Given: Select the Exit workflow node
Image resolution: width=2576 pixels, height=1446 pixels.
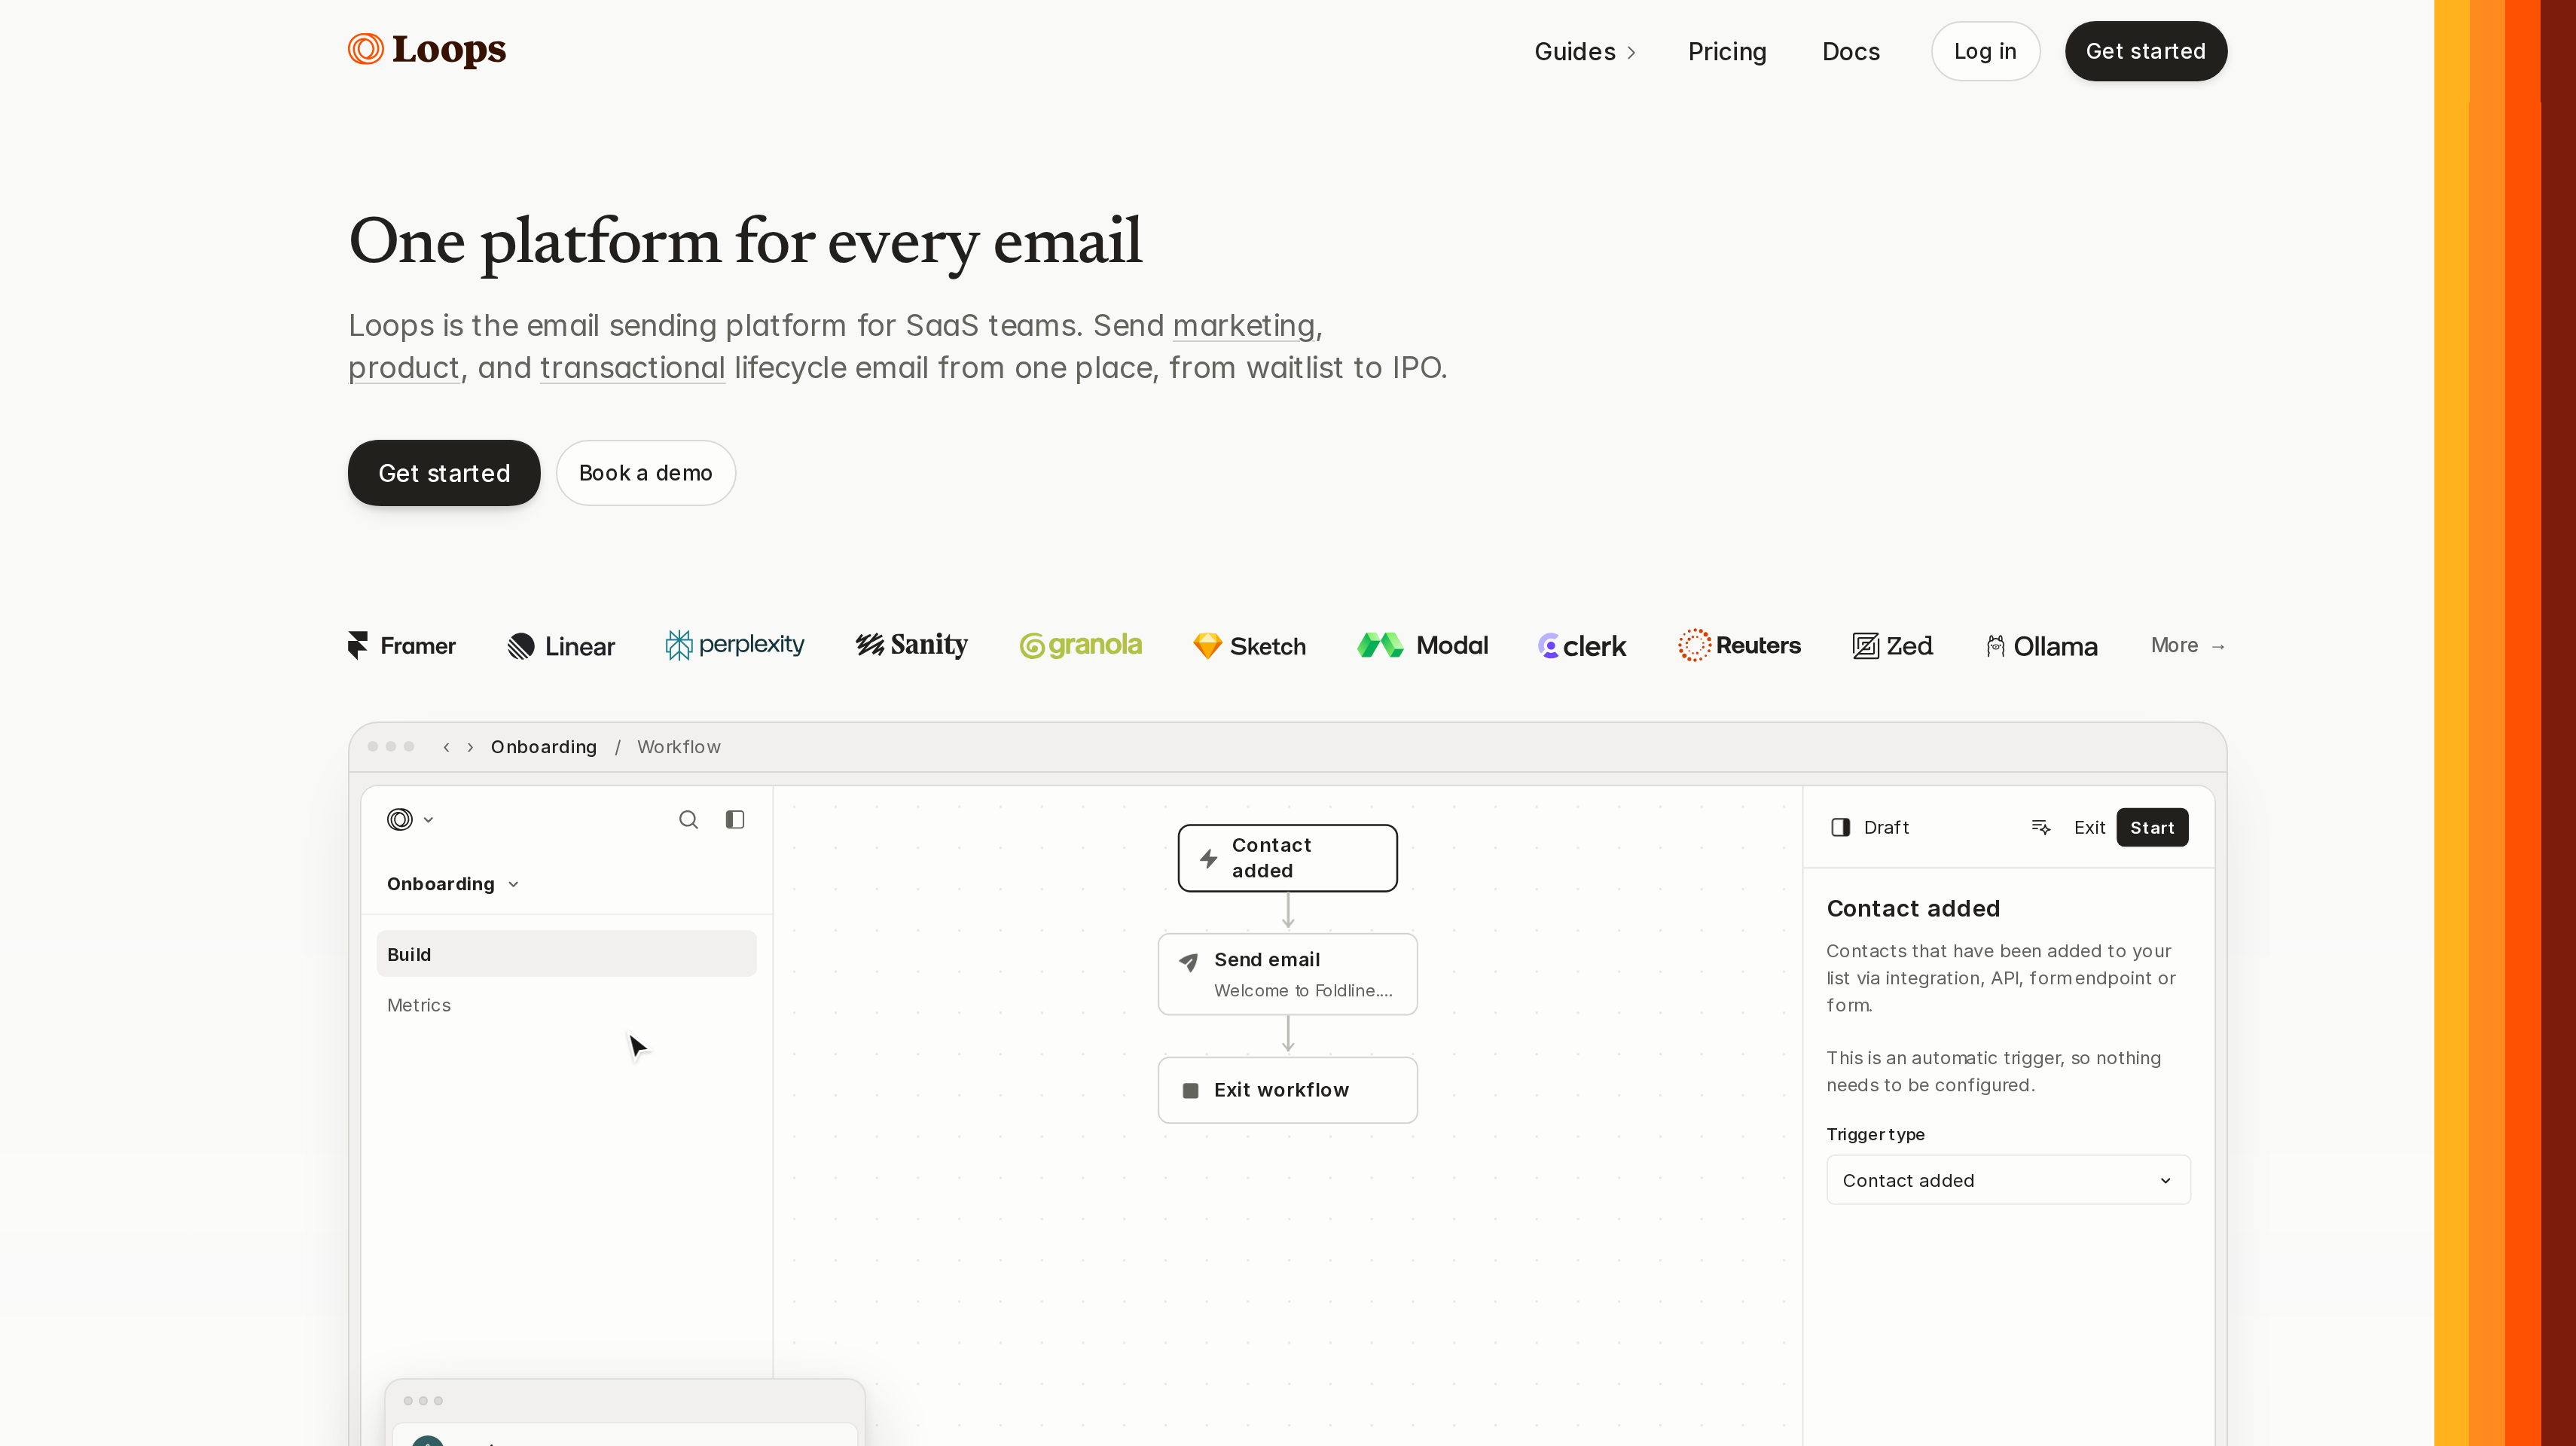Looking at the screenshot, I should (x=1287, y=1090).
